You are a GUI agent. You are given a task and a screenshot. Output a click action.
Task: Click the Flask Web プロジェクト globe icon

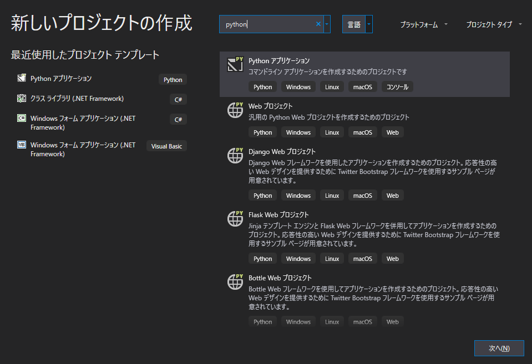click(235, 218)
